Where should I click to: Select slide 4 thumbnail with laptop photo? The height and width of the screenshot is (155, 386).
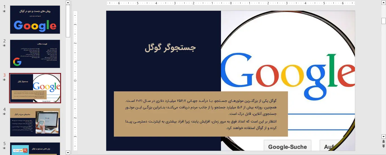[x=35, y=122]
